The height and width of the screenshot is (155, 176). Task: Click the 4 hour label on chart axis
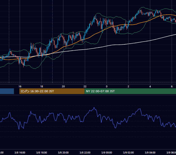[150, 87]
